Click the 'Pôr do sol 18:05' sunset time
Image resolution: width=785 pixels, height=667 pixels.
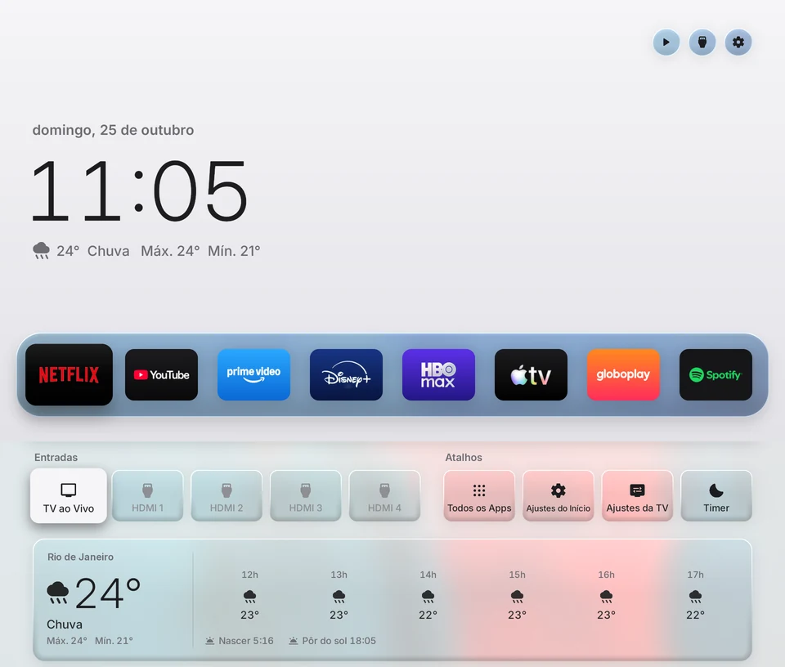(333, 641)
